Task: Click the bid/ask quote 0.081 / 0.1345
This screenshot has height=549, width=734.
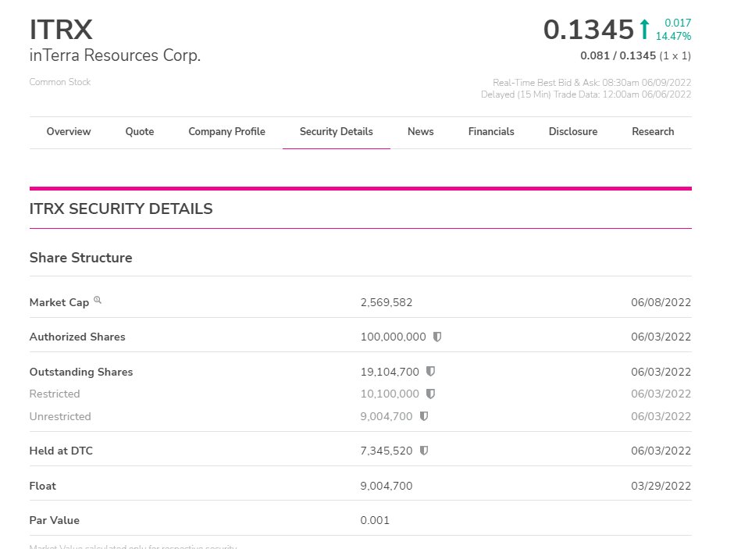Action: point(618,55)
